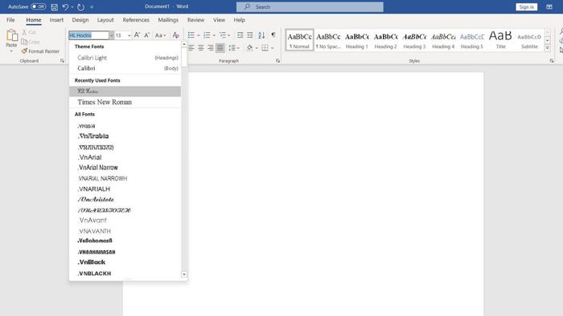Open the Undo history dropdown arrow

pos(72,6)
